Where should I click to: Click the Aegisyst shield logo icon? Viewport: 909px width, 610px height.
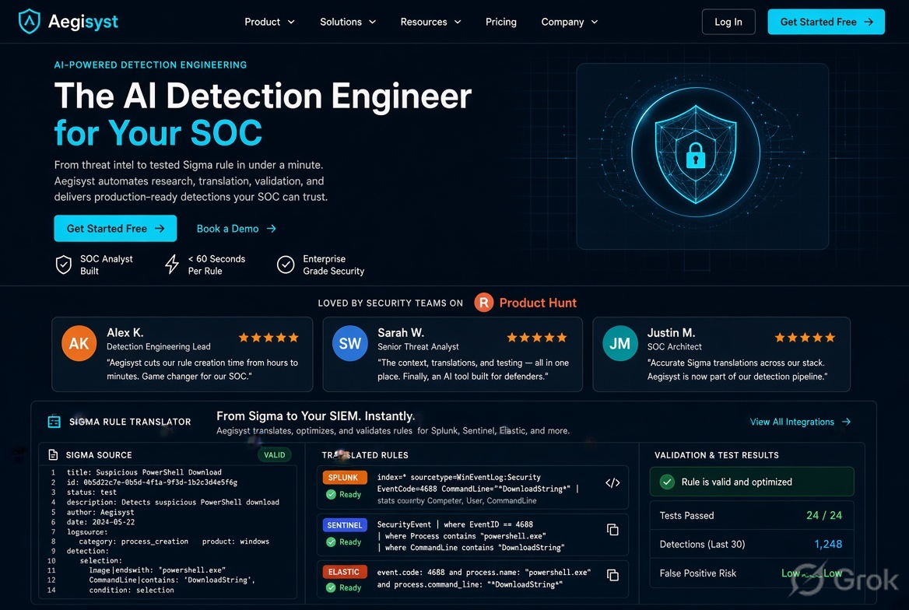click(29, 22)
